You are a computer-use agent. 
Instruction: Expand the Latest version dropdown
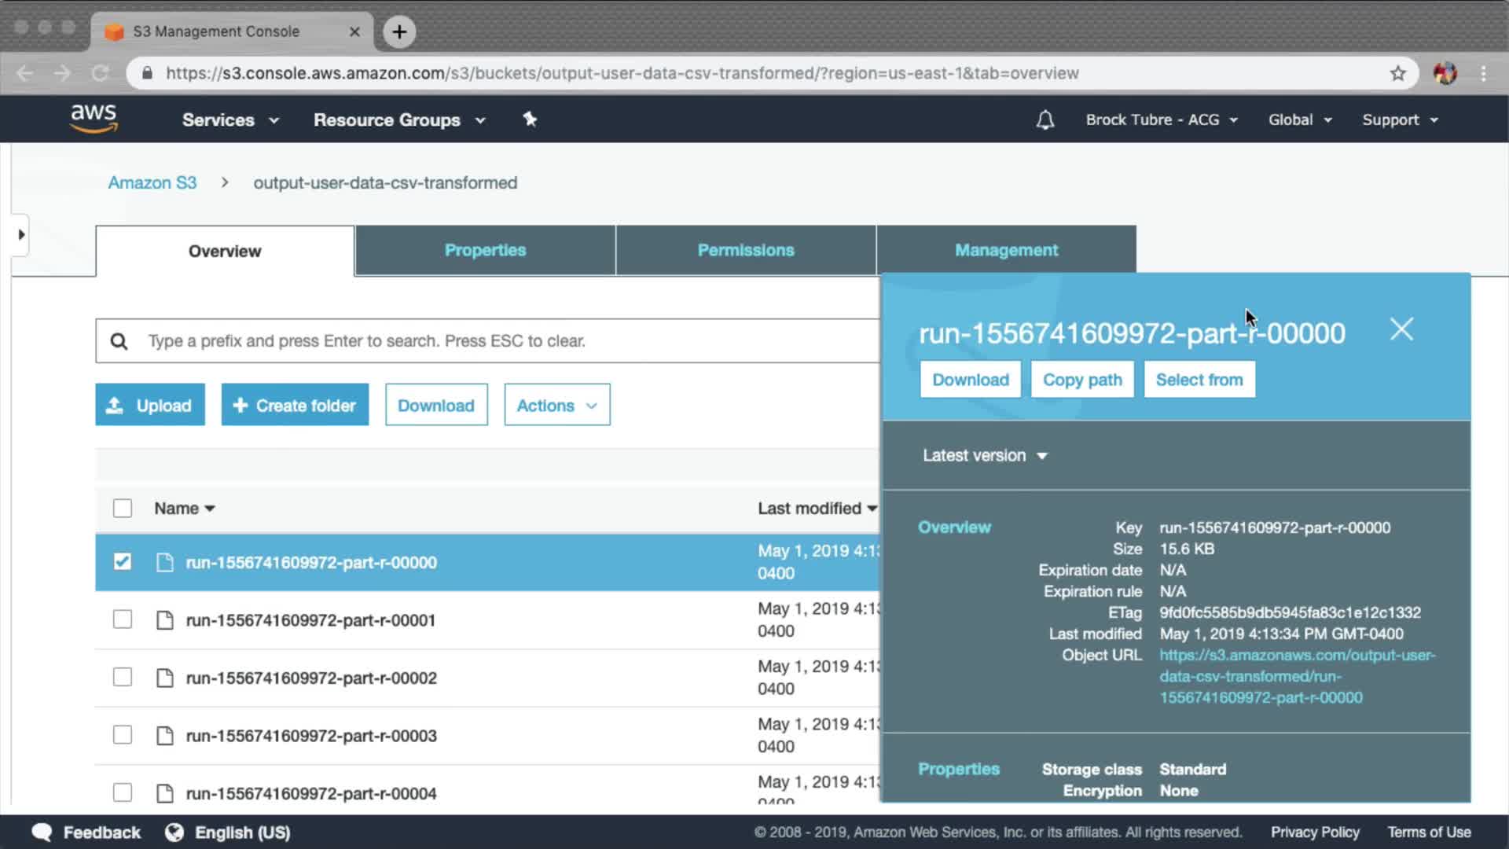click(984, 456)
